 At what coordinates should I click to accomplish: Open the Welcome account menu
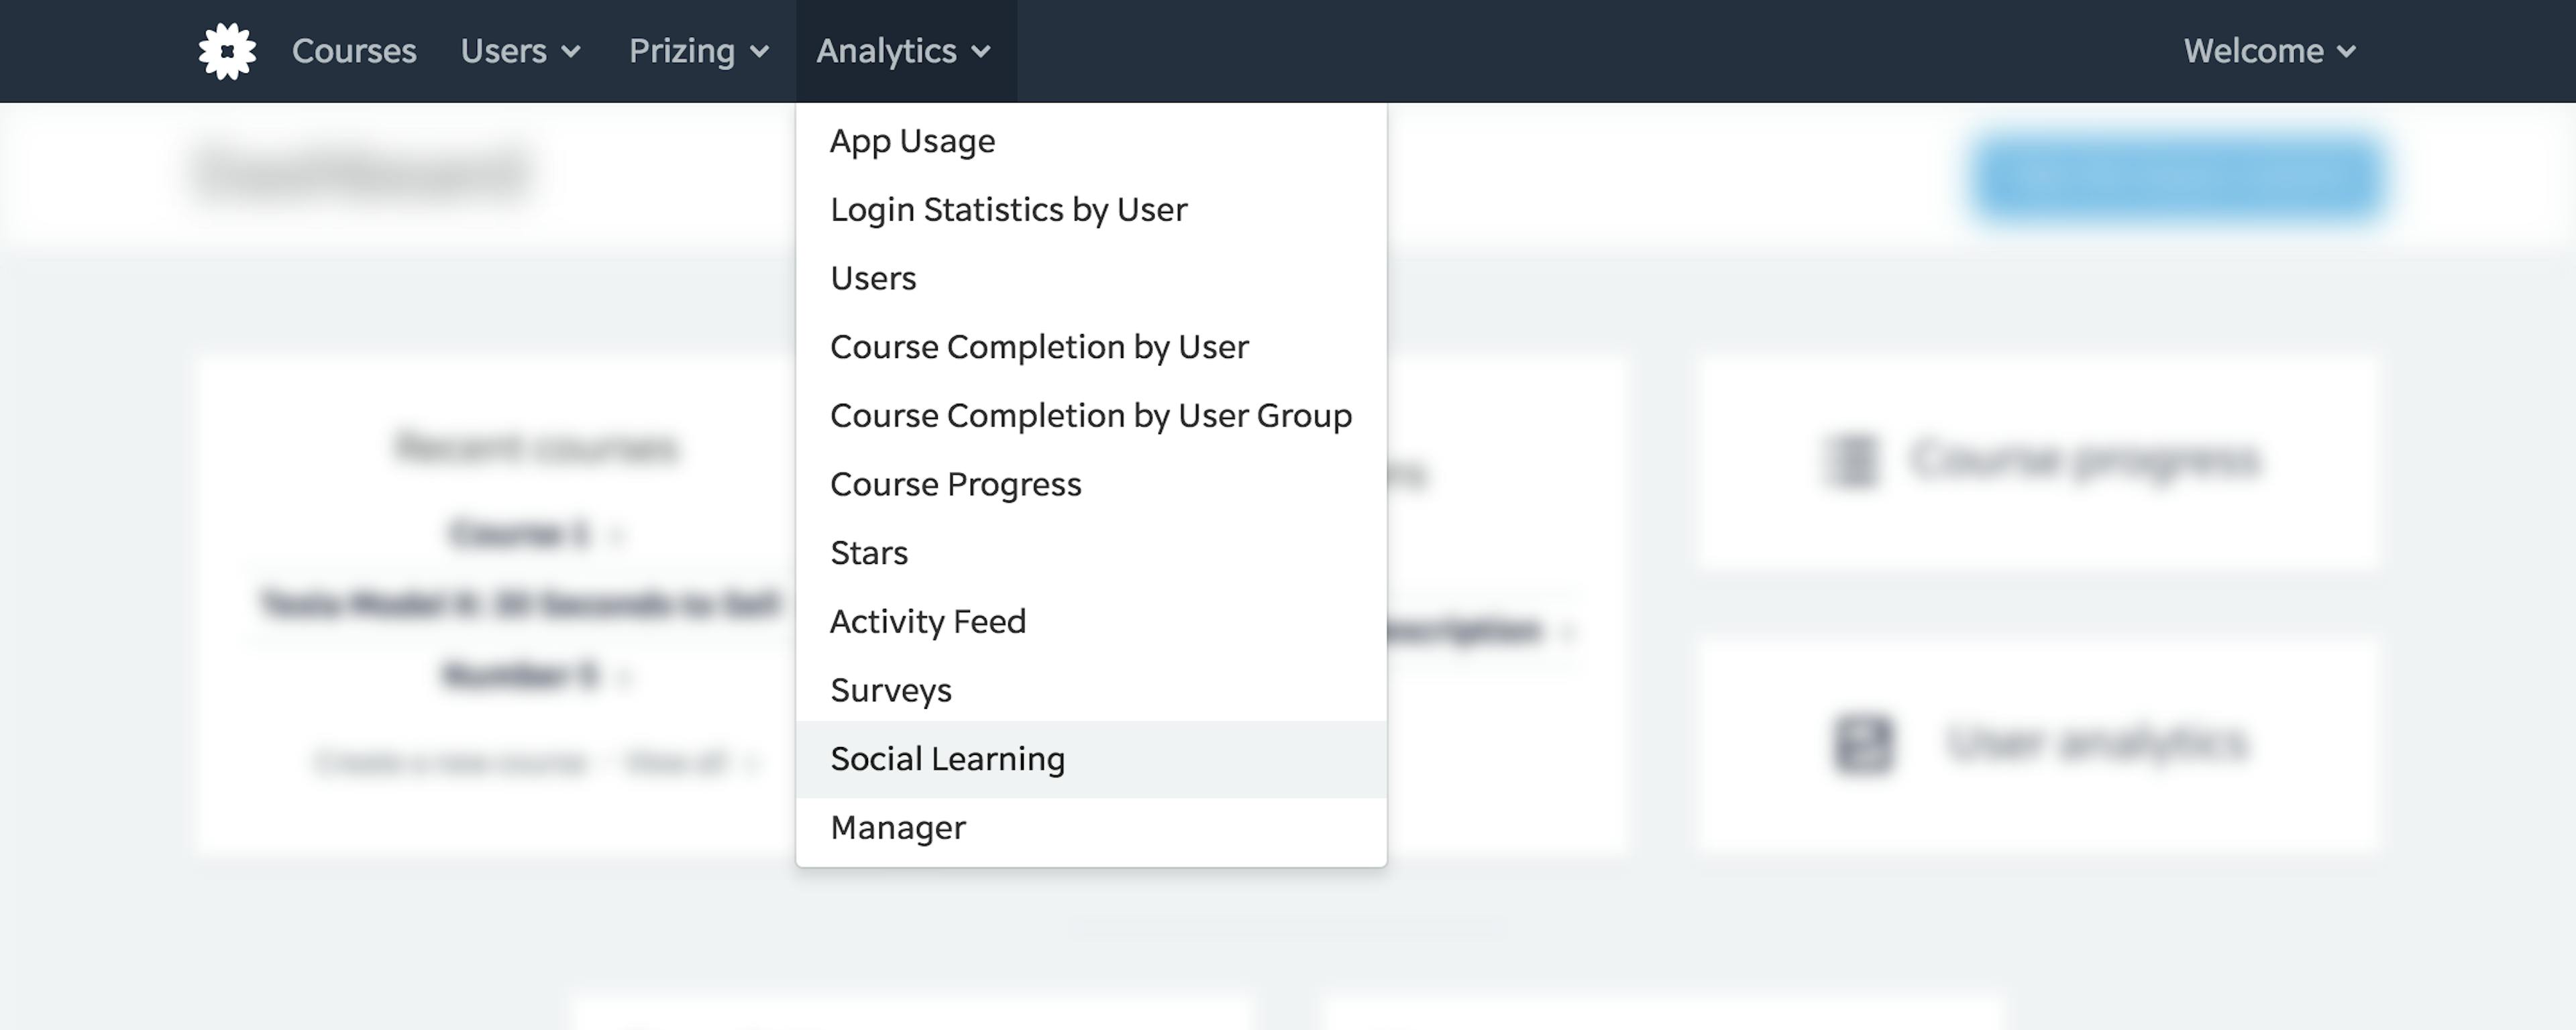(2270, 51)
